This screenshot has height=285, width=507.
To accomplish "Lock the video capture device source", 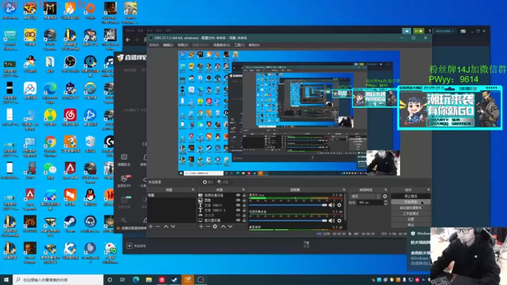I will tap(244, 195).
